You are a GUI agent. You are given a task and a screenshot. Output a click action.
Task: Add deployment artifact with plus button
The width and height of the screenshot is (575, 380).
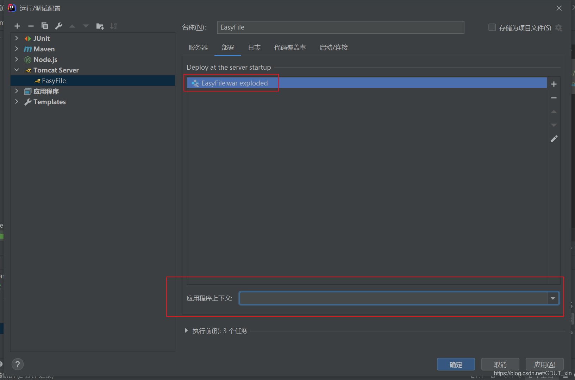[x=554, y=84]
